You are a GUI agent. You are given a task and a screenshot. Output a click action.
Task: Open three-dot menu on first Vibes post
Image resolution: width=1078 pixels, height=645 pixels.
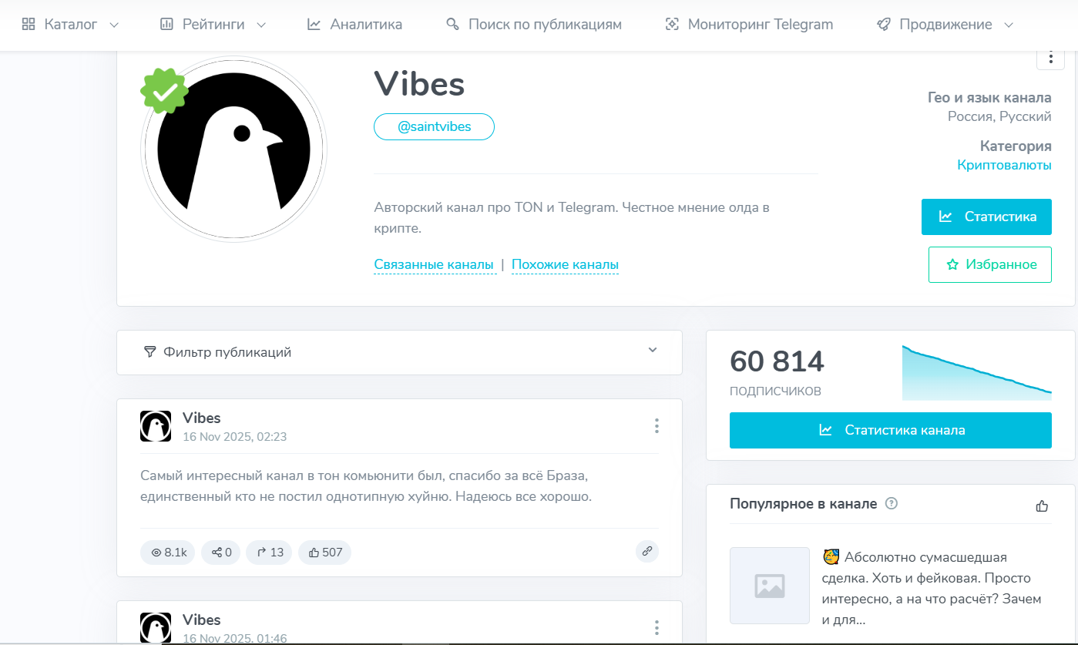click(x=657, y=426)
